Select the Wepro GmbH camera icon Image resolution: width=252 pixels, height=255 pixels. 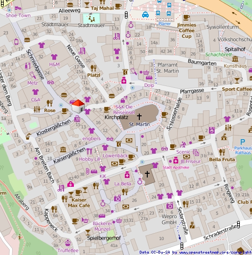click(170, 205)
